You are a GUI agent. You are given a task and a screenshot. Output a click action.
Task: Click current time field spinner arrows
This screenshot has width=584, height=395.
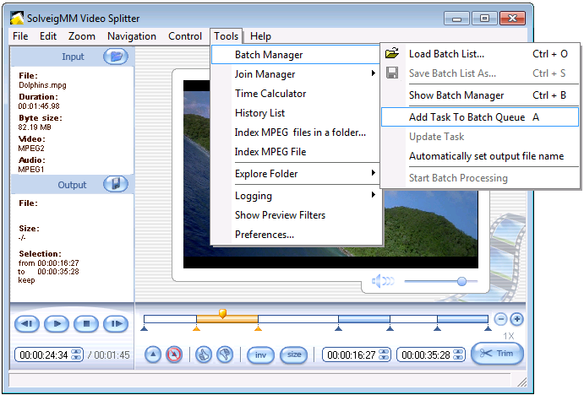(x=76, y=354)
